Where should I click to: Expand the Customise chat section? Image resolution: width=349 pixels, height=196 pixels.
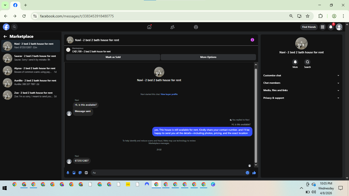pos(301,76)
